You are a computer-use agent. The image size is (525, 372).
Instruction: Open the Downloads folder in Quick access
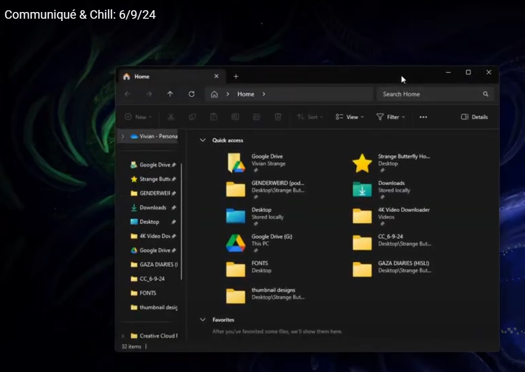(362, 189)
